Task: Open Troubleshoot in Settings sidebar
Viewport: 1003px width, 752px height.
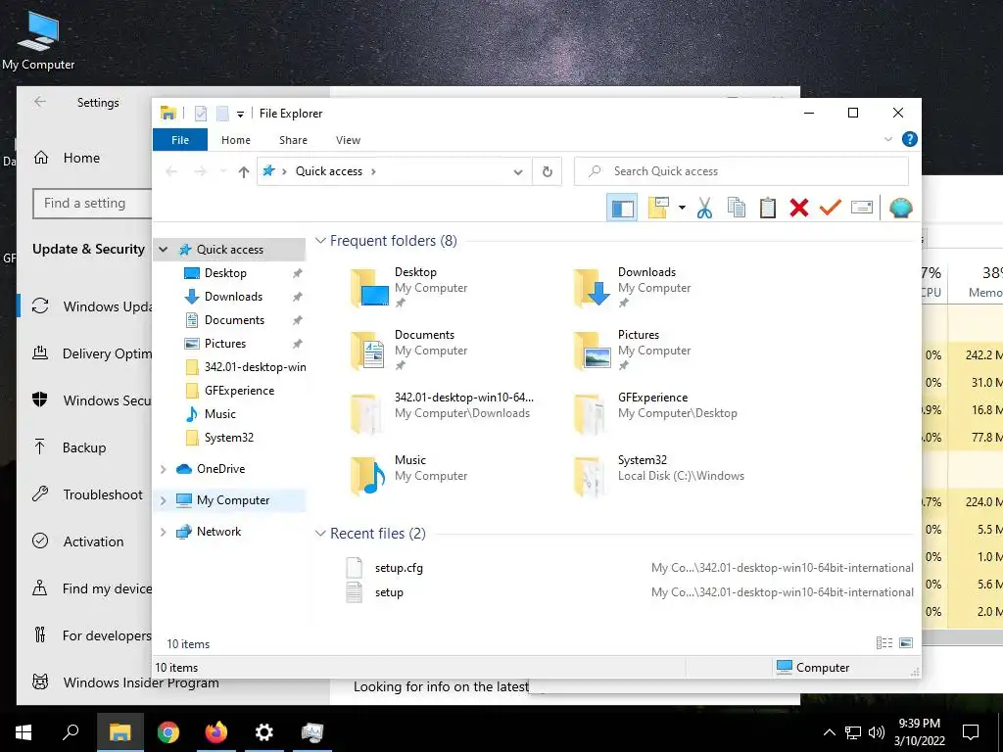Action: pos(102,494)
